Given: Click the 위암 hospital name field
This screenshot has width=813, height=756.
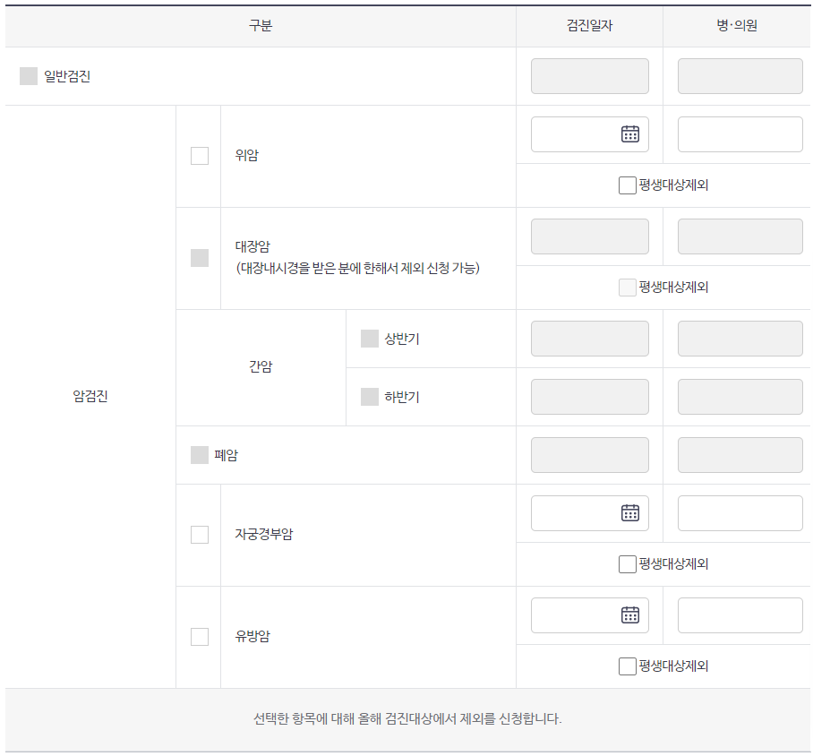Looking at the screenshot, I should [740, 134].
